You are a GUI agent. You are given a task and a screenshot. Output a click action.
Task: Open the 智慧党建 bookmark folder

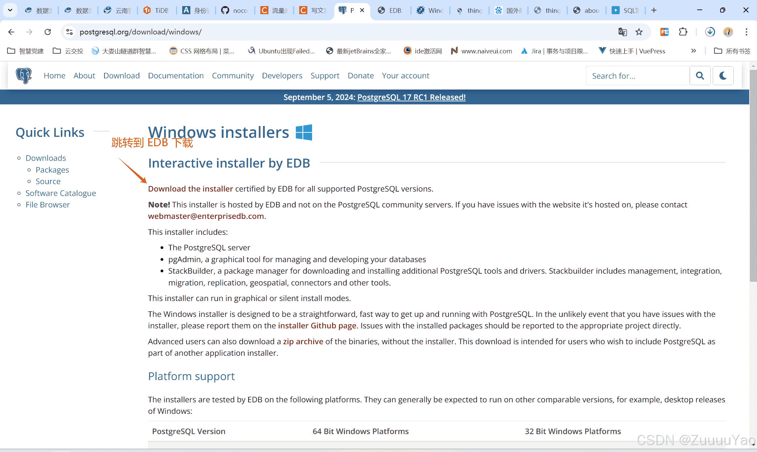[26, 51]
